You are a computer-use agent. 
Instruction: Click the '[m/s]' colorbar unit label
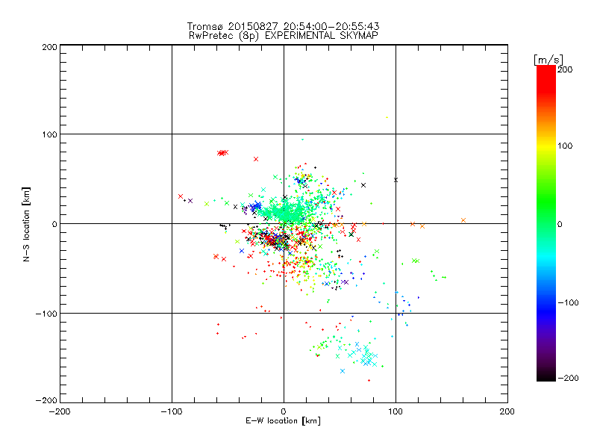548,60
